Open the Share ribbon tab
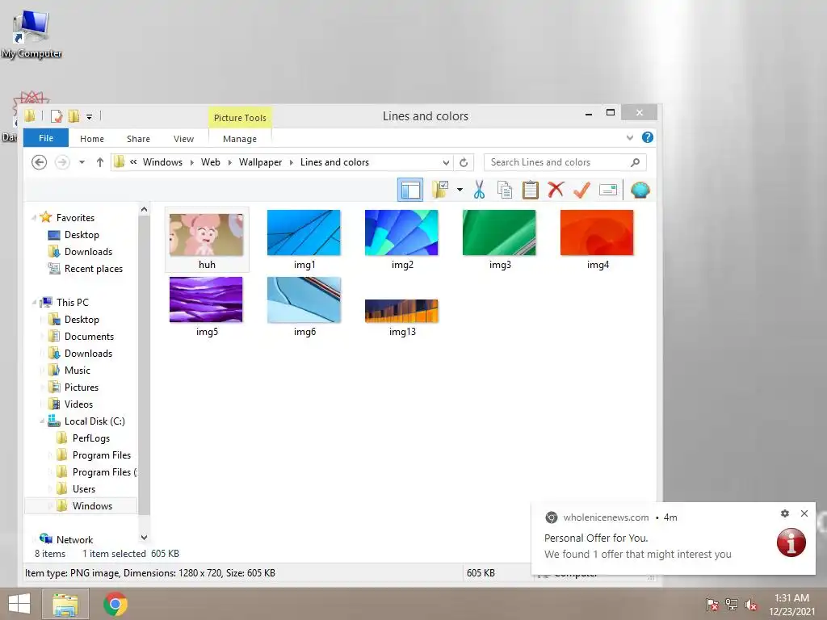 coord(138,139)
